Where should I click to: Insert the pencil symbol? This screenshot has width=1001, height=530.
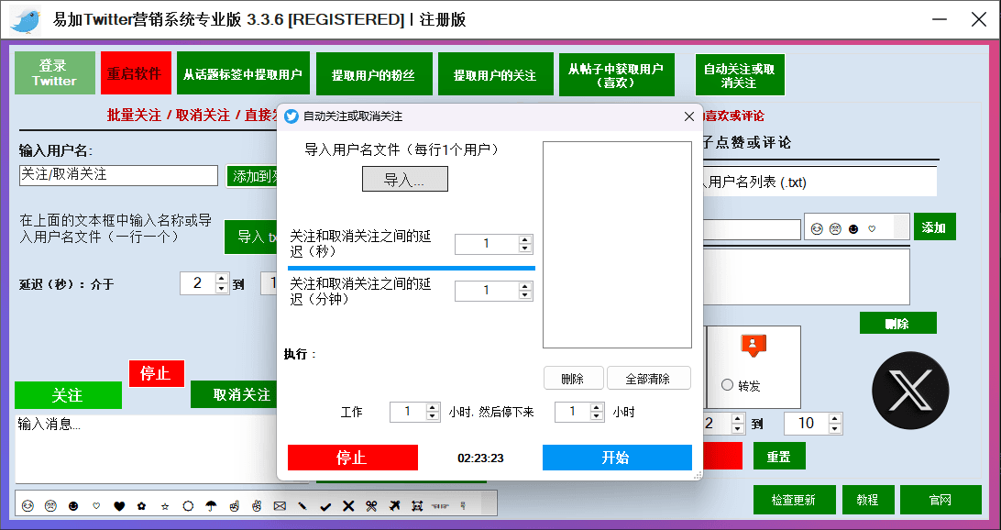[302, 506]
